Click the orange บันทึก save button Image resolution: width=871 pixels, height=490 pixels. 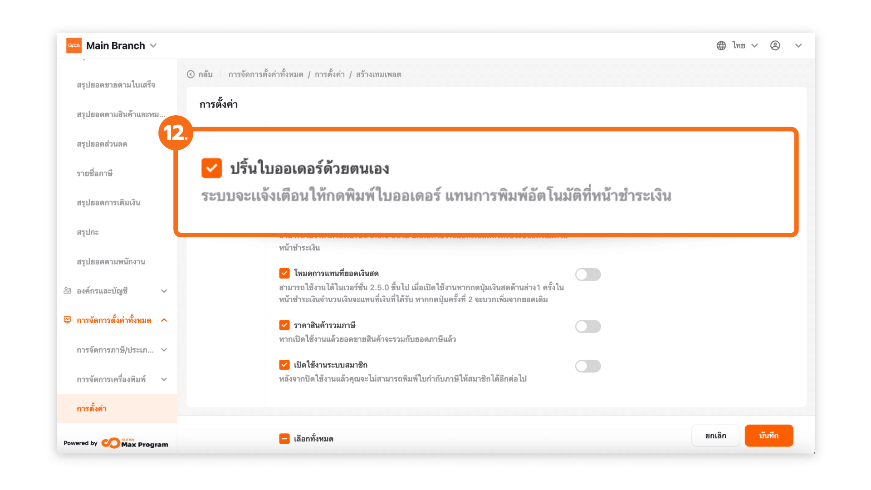tap(768, 436)
